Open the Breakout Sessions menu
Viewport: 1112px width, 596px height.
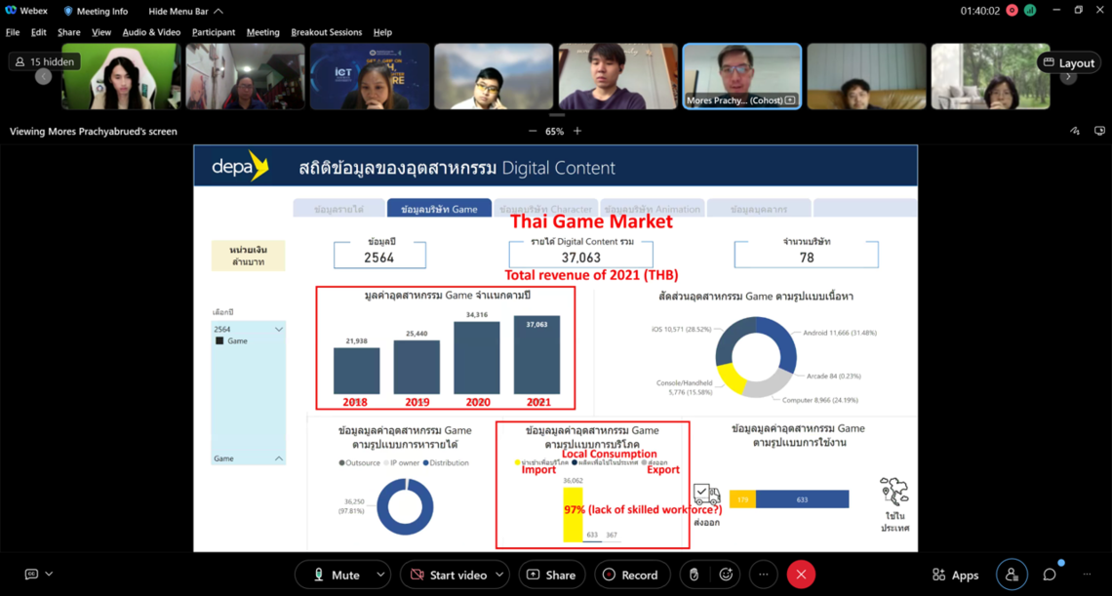(326, 32)
